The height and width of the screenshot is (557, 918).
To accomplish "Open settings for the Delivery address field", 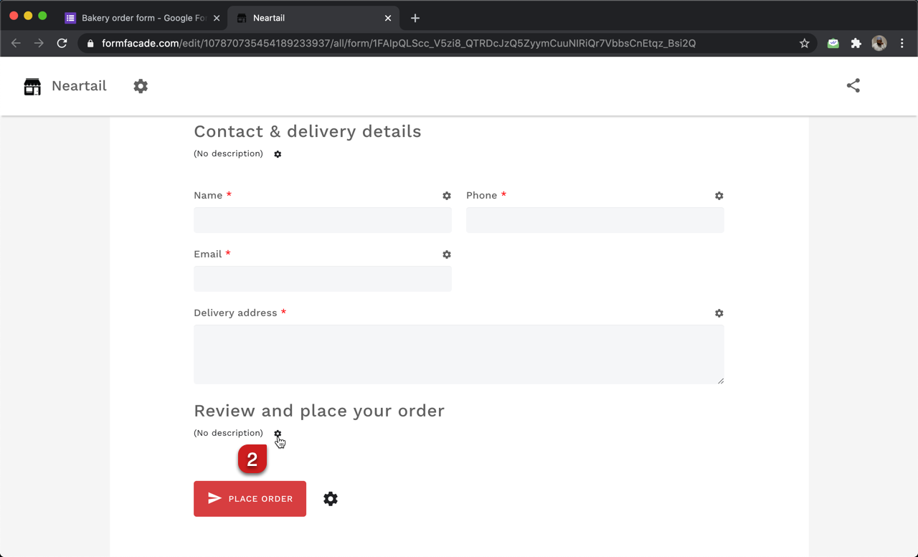I will coord(719,313).
